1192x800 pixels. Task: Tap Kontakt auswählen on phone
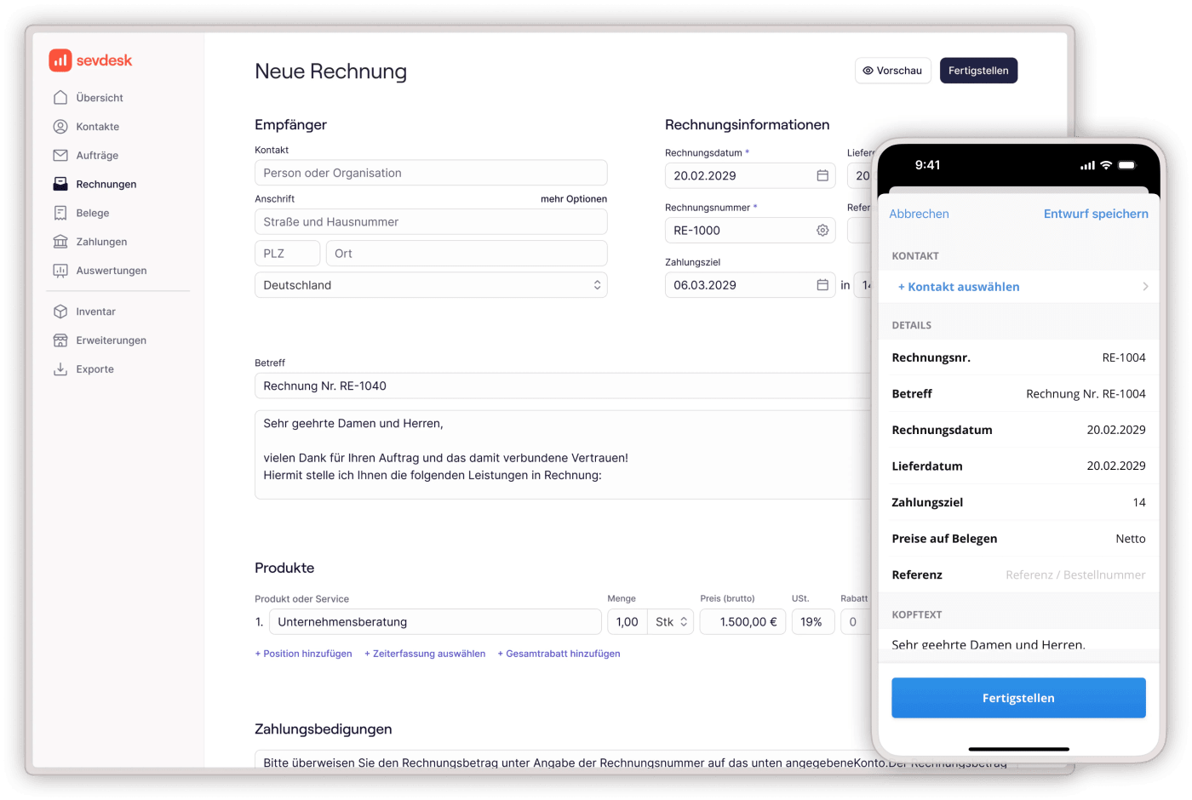[x=959, y=287]
